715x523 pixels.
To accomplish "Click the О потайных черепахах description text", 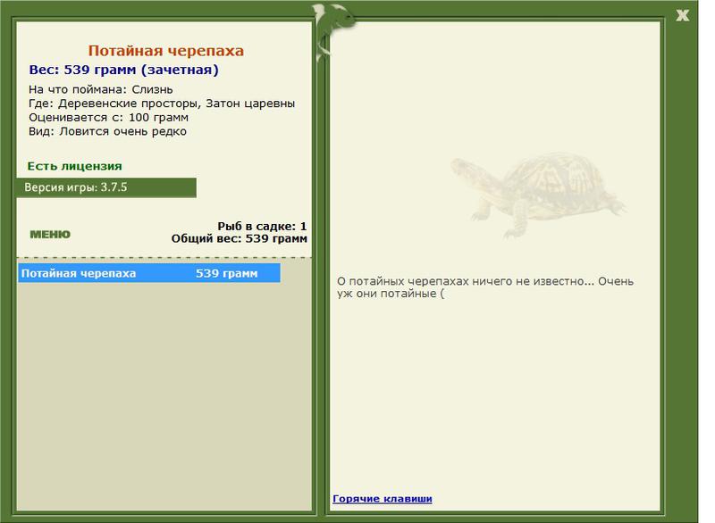I will [x=485, y=287].
